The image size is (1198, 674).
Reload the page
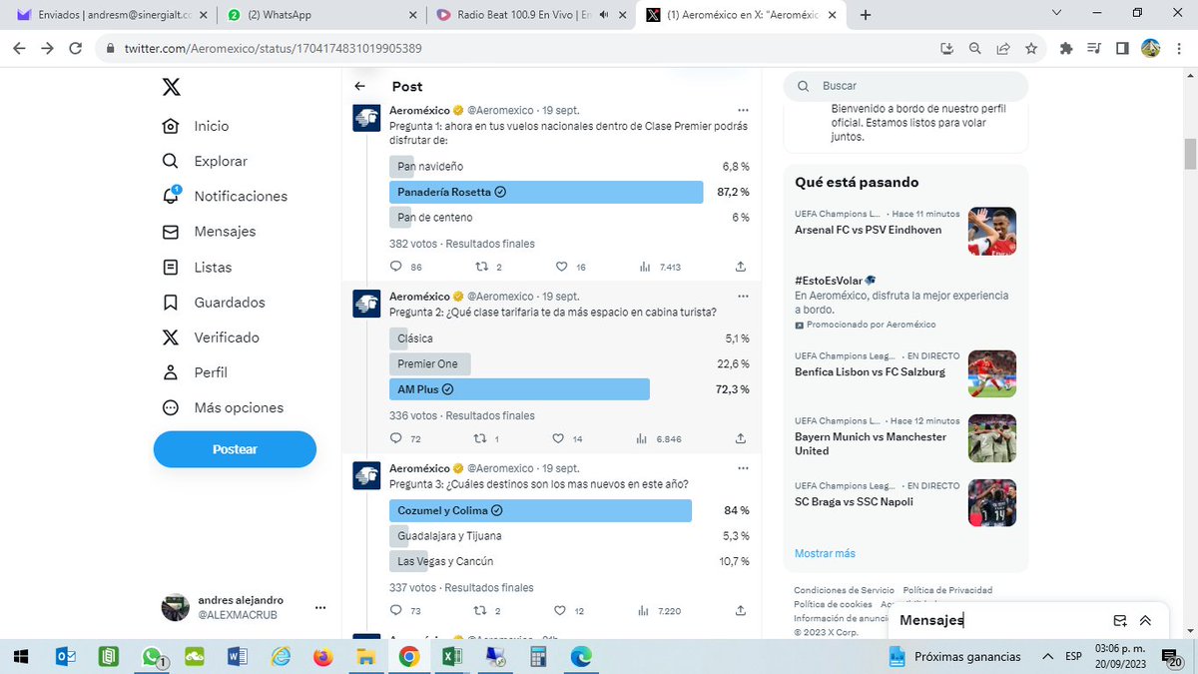point(76,48)
